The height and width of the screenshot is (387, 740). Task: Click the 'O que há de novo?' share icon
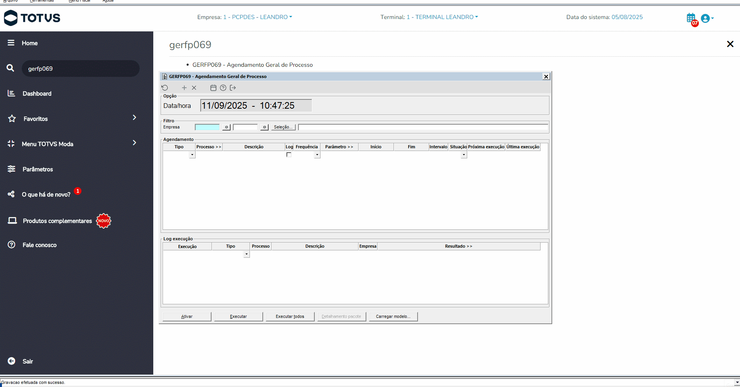11,194
